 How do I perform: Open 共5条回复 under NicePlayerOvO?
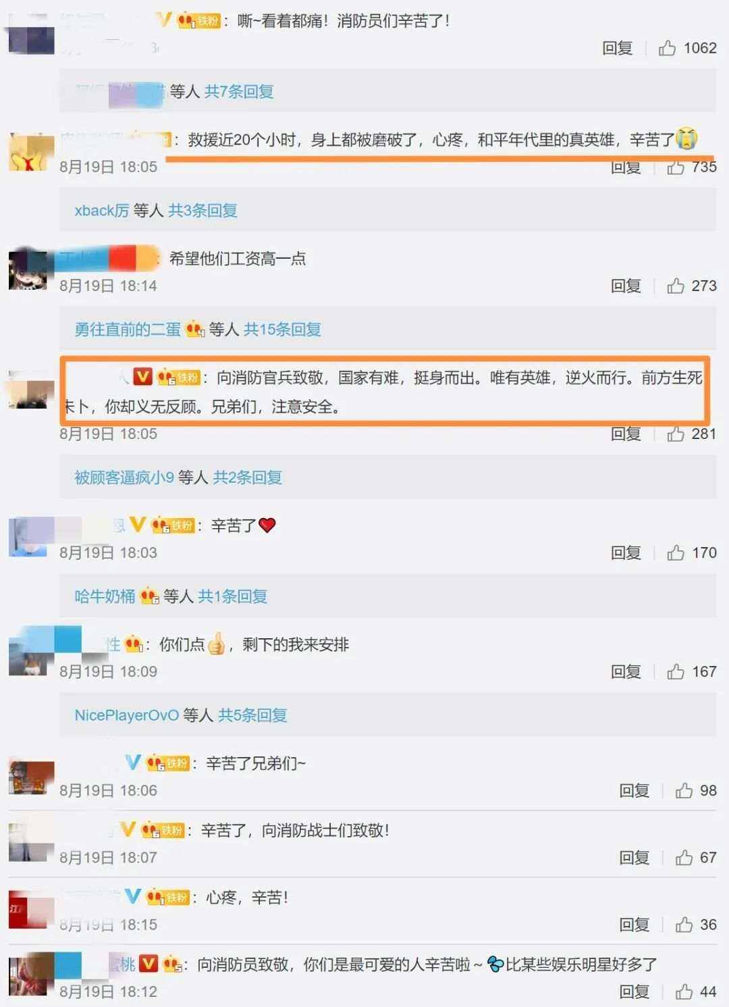(x=252, y=715)
